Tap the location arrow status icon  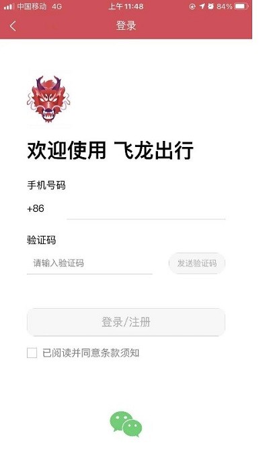click(x=202, y=6)
